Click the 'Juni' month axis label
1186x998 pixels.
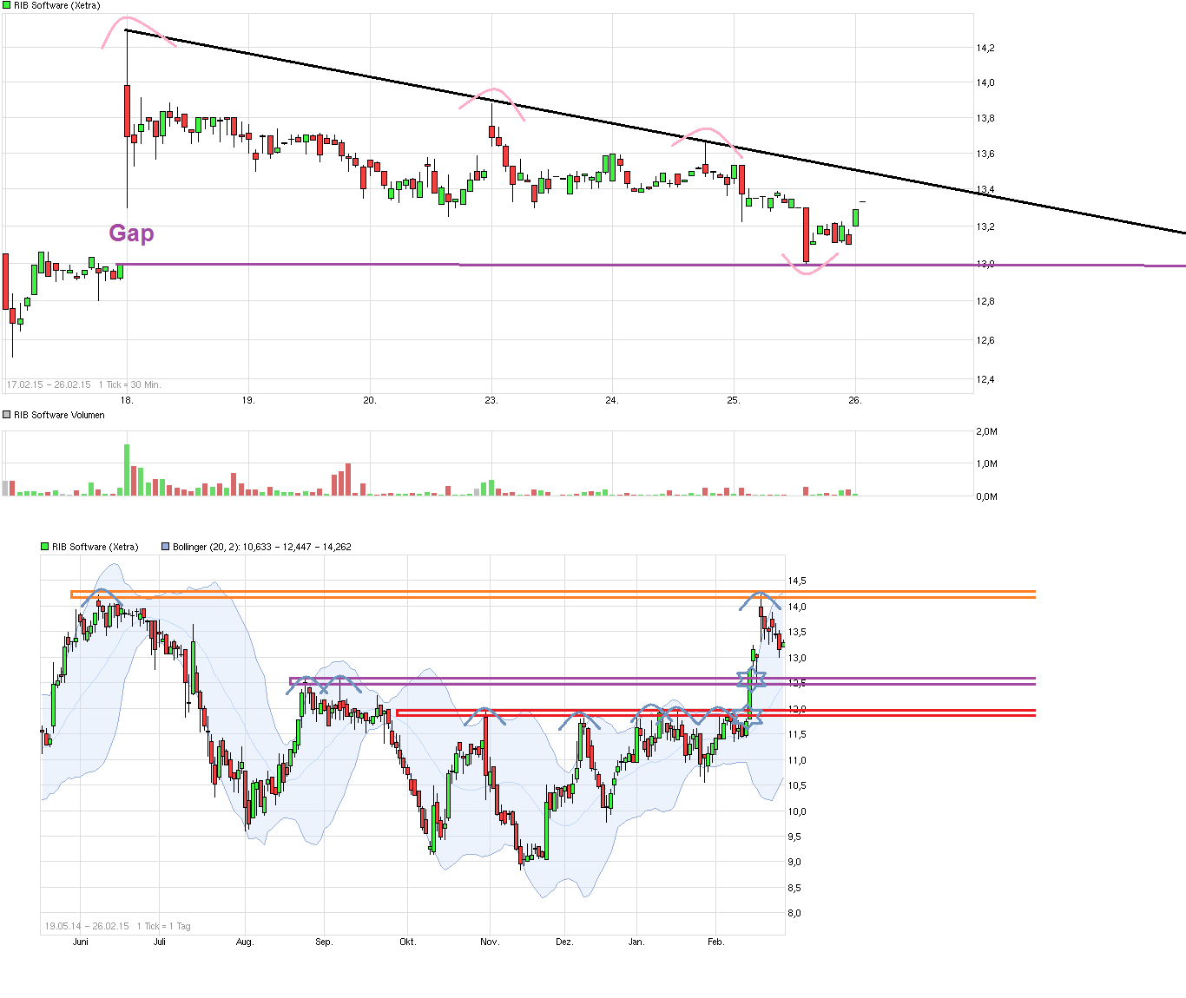(81, 942)
